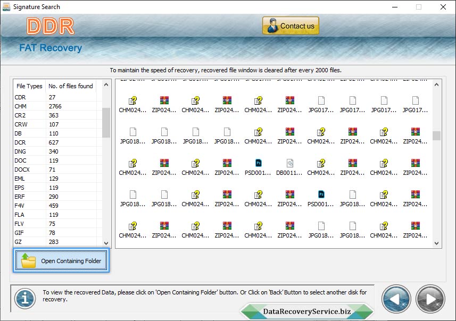The image size is (456, 321).
Task: Click the file types list down arrow
Action: coord(106,243)
